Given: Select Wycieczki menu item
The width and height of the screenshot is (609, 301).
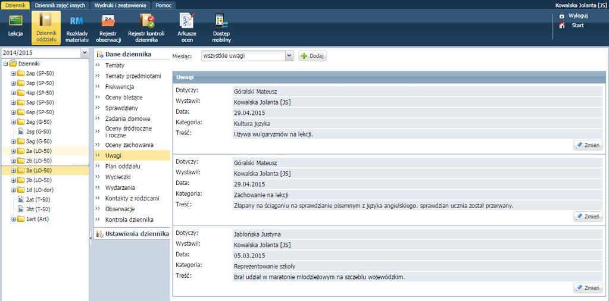Looking at the screenshot, I should [x=118, y=177].
